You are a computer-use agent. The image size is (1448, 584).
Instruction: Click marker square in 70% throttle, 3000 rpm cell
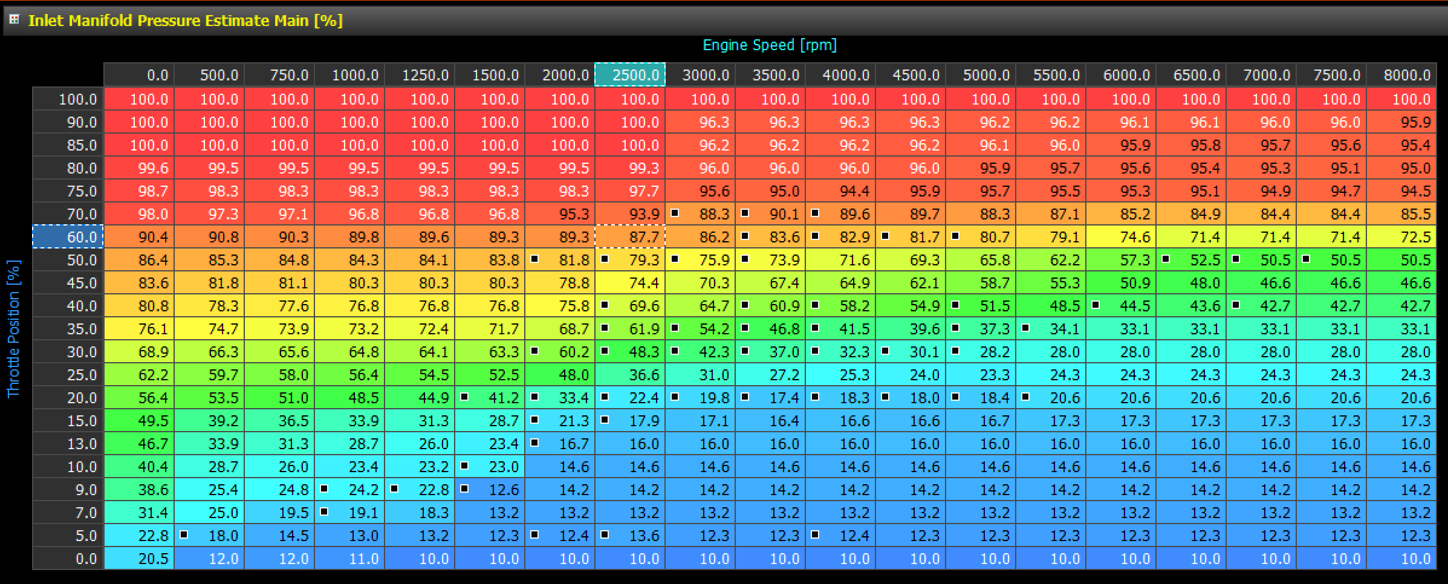tap(675, 213)
